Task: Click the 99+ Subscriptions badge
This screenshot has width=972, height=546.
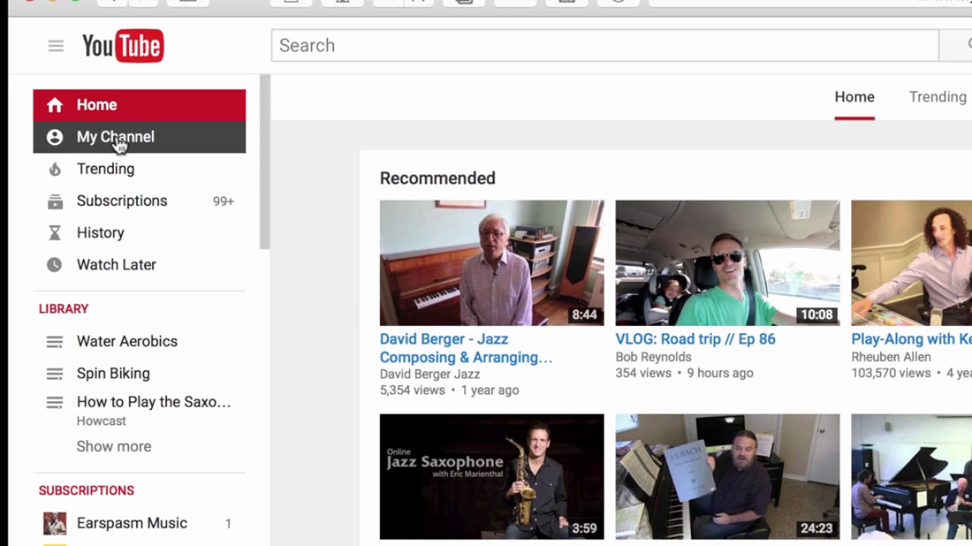Action: [223, 201]
